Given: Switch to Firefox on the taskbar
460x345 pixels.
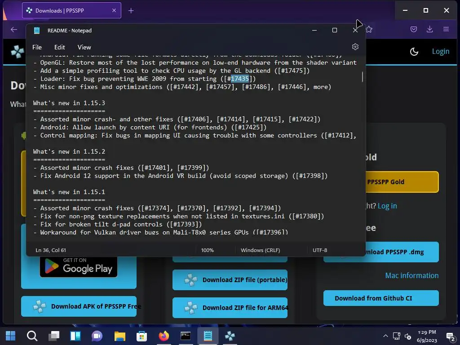Looking at the screenshot, I should tap(164, 336).
